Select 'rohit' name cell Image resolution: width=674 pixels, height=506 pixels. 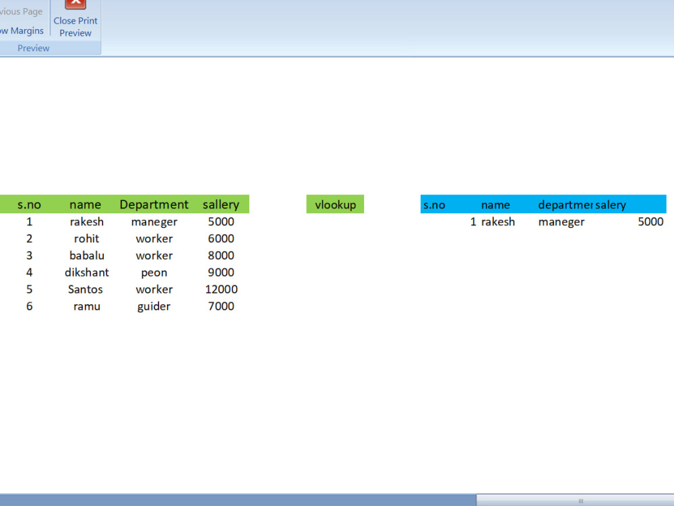pyautogui.click(x=86, y=238)
